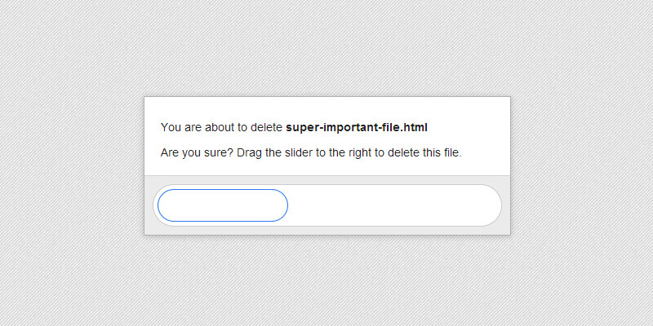This screenshot has width=653, height=326.
Task: Click the ".html" extension of the filename
Action: pos(415,127)
